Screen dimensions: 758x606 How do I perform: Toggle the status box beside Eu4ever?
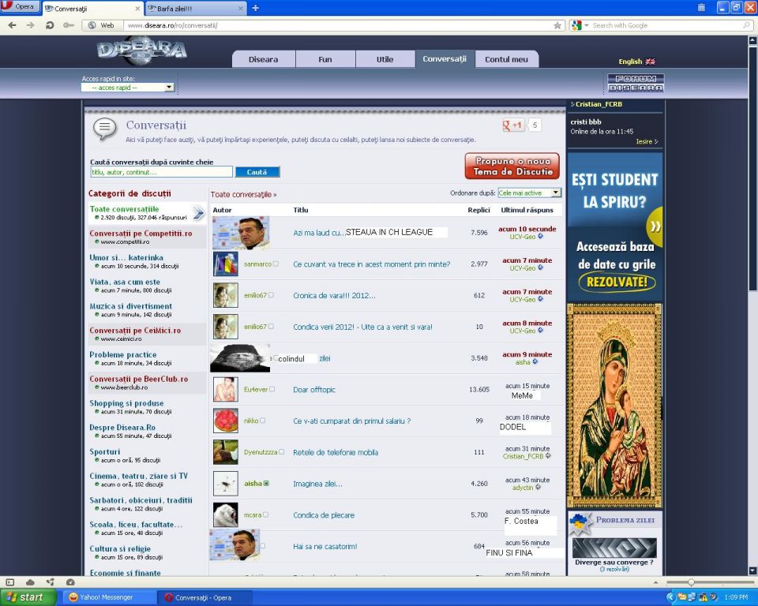[272, 389]
